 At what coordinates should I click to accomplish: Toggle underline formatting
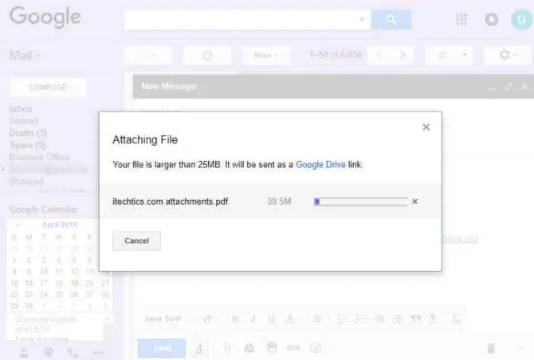coord(272,319)
